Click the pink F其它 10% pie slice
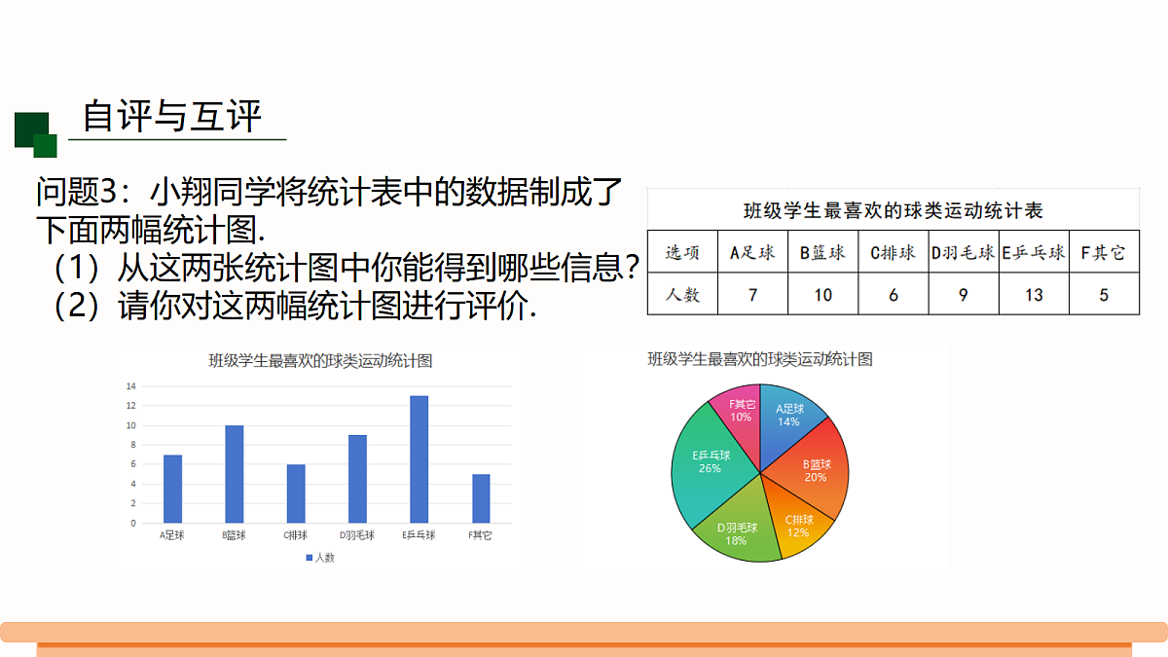This screenshot has width=1168, height=657. pyautogui.click(x=739, y=414)
